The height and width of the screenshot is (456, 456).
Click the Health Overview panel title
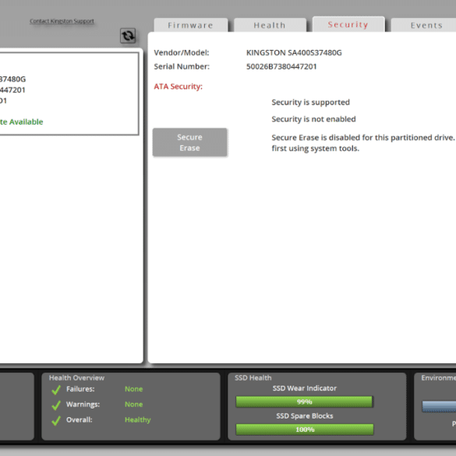pyautogui.click(x=76, y=378)
